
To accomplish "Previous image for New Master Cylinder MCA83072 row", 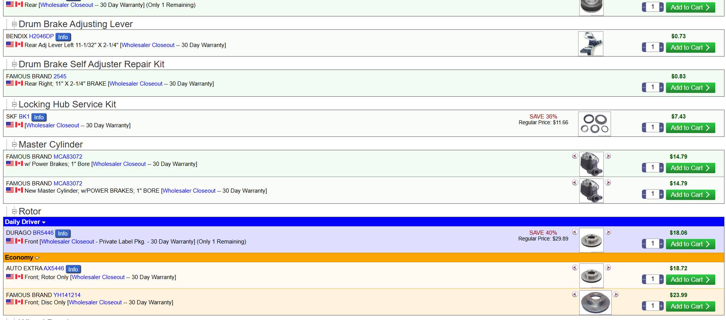I will tap(575, 183).
